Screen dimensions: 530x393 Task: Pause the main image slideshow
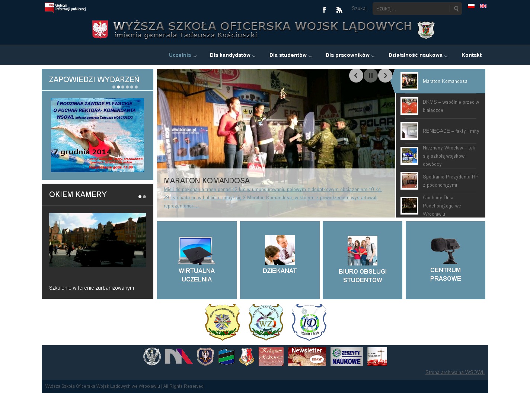[371, 75]
